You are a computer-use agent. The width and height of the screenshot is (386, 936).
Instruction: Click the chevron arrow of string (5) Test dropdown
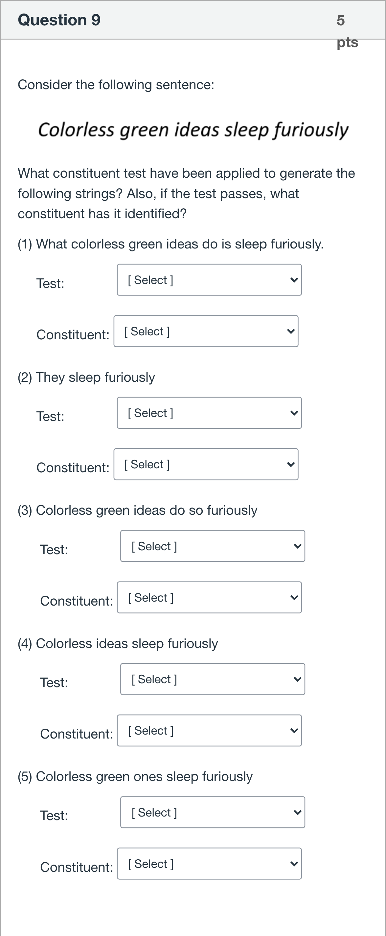click(298, 813)
